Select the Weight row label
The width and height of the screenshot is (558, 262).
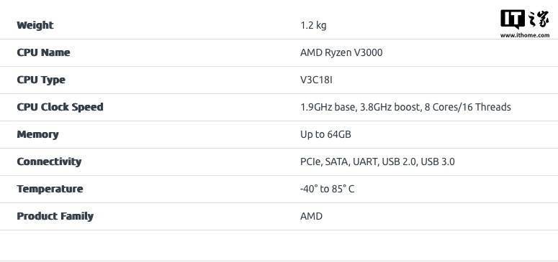(x=35, y=25)
